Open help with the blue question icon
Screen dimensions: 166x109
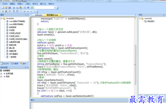click(x=28, y=8)
